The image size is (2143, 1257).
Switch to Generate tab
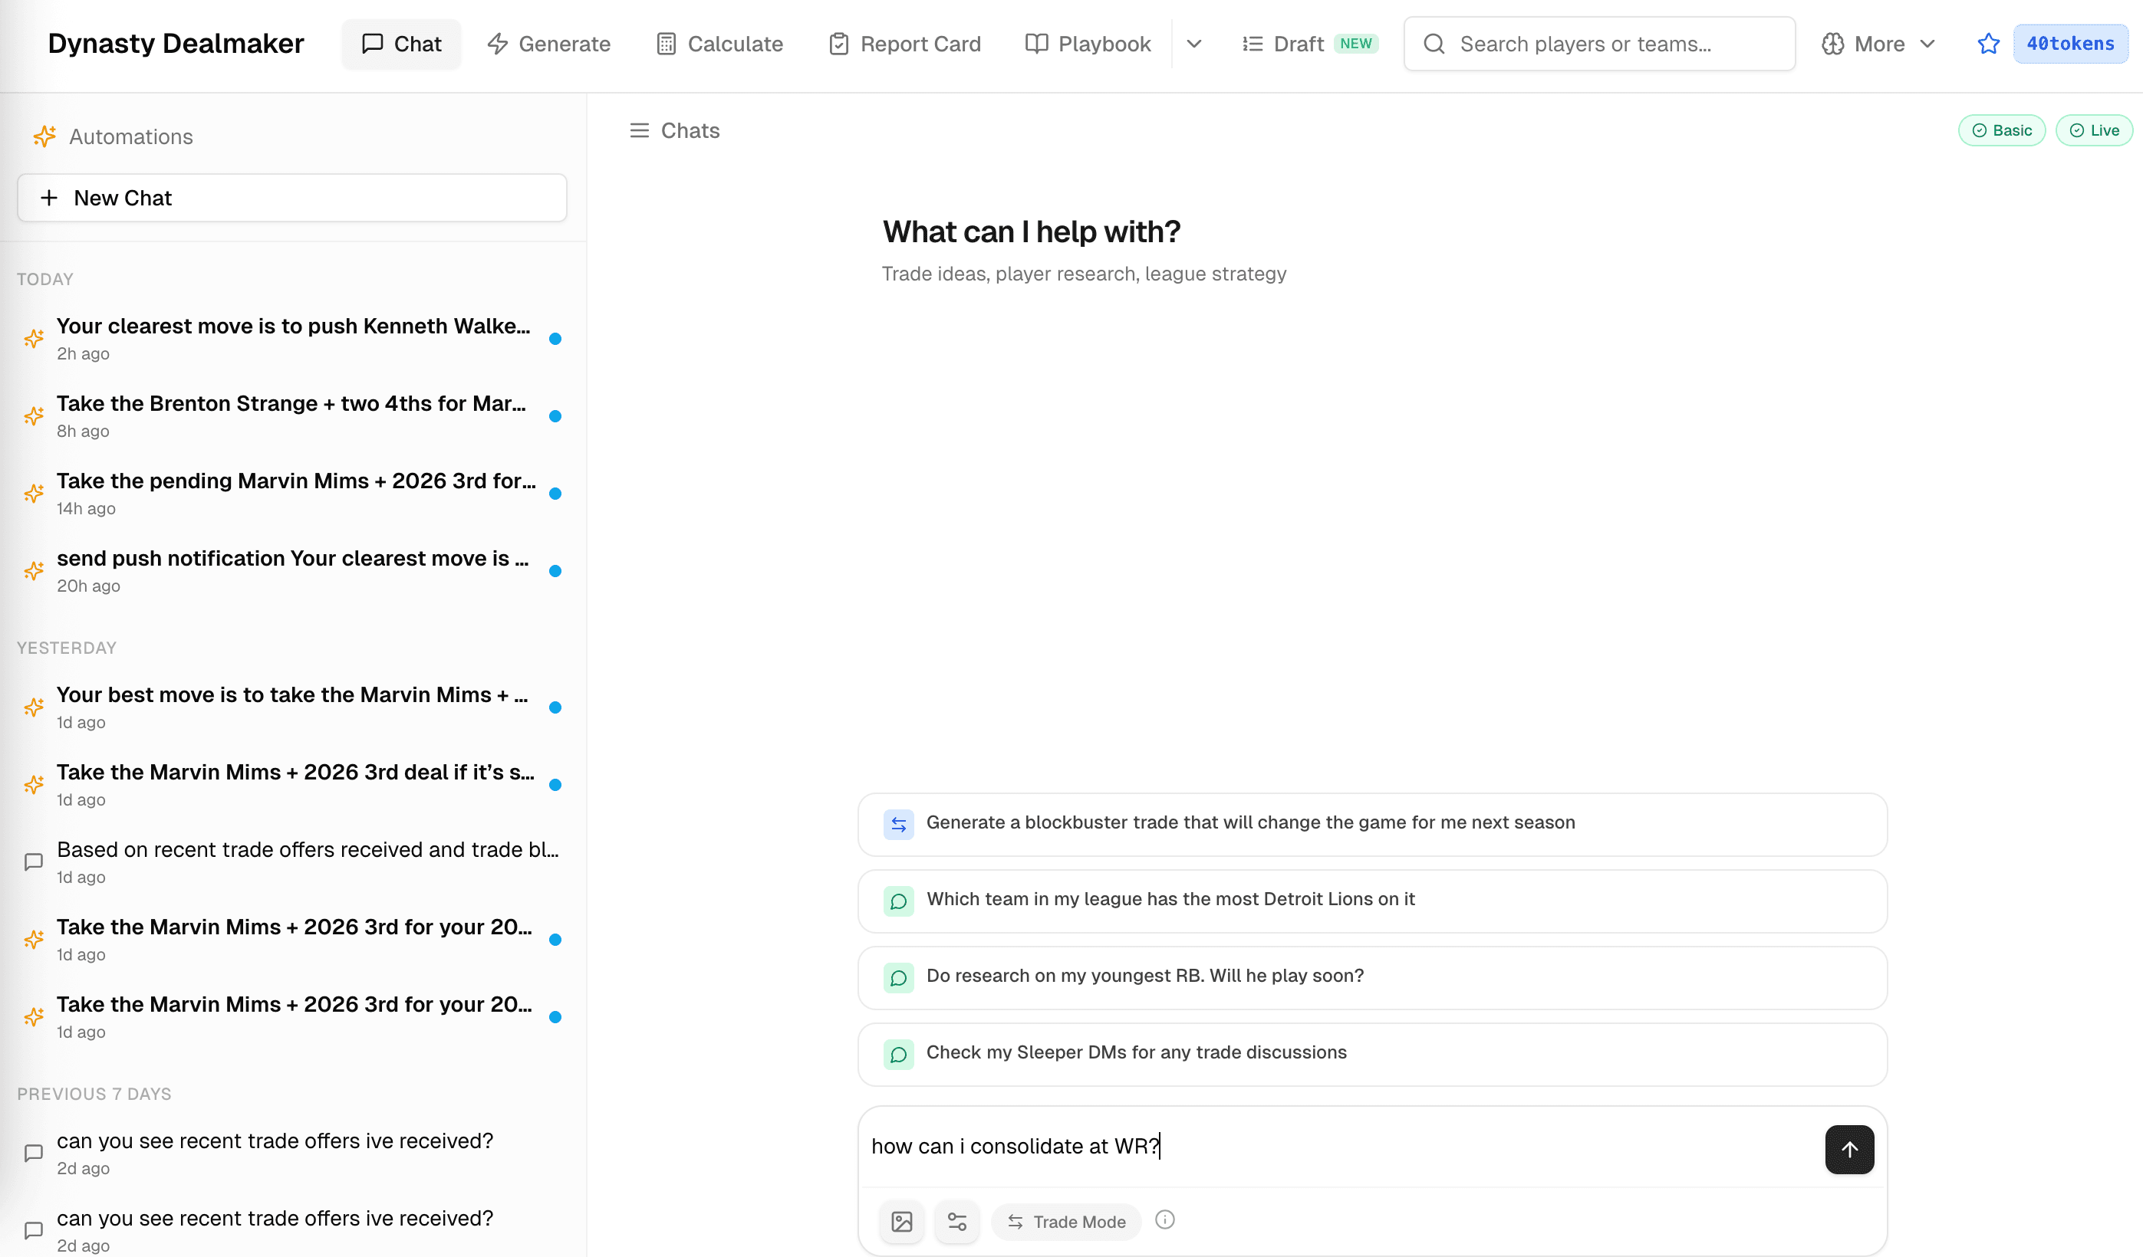548,44
